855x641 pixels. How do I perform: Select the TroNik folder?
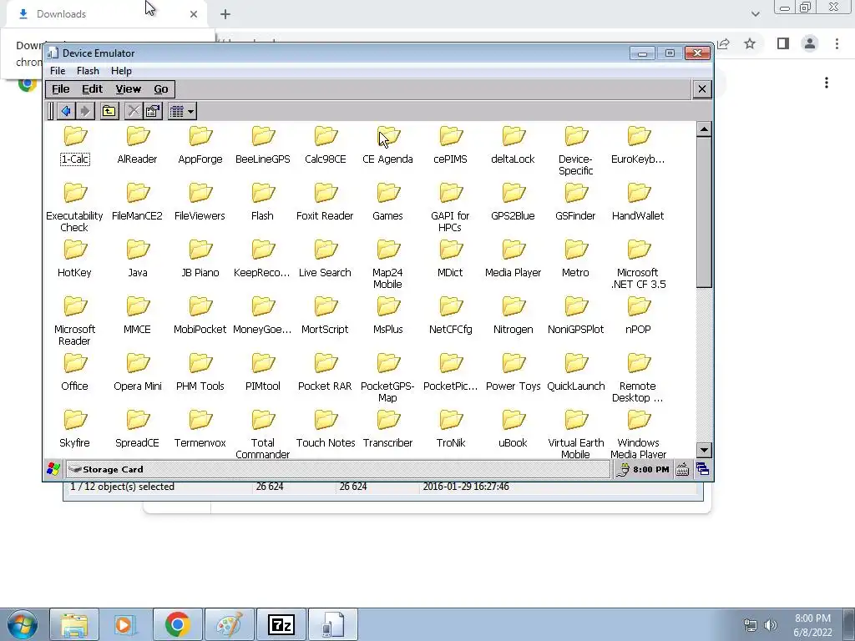(x=450, y=428)
